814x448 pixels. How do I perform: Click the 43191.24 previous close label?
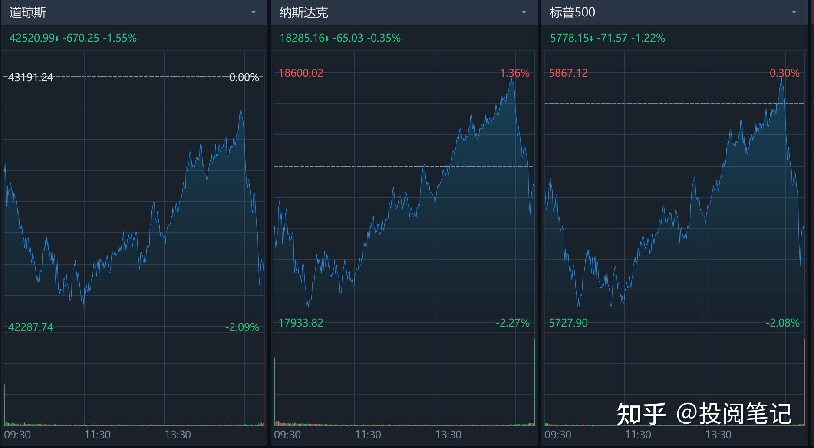coord(31,77)
